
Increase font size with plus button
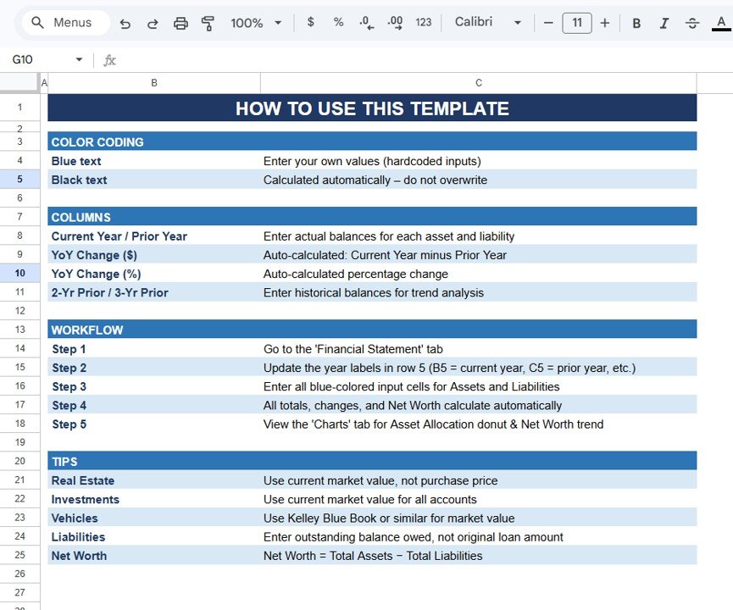click(x=605, y=23)
